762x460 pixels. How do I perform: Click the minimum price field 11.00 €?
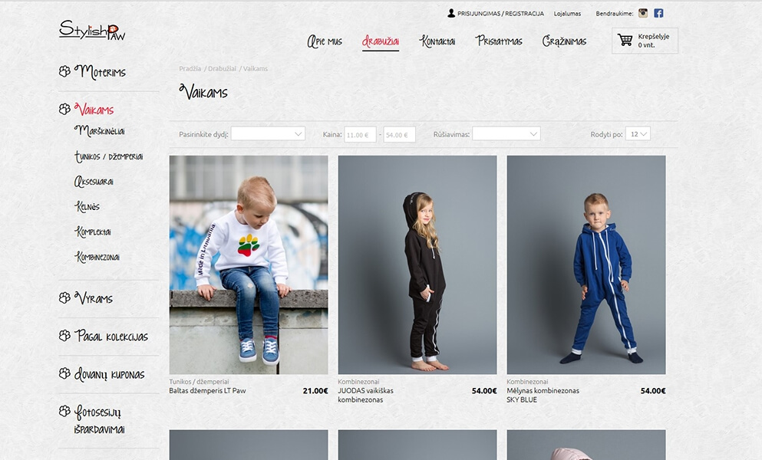click(x=360, y=135)
